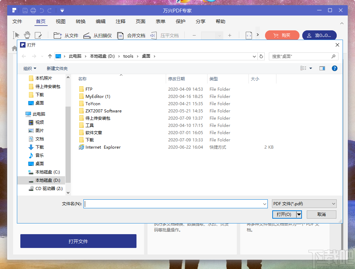Screen dimensions: 355x269
Task: Click the 取消 button to cancel
Action: [321, 214]
